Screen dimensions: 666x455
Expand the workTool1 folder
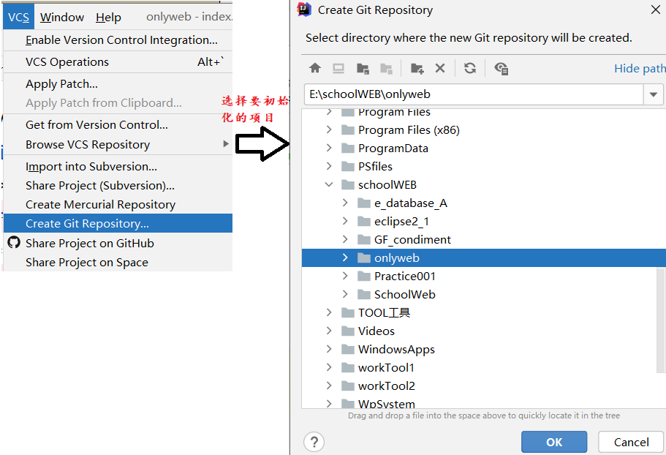click(x=329, y=367)
